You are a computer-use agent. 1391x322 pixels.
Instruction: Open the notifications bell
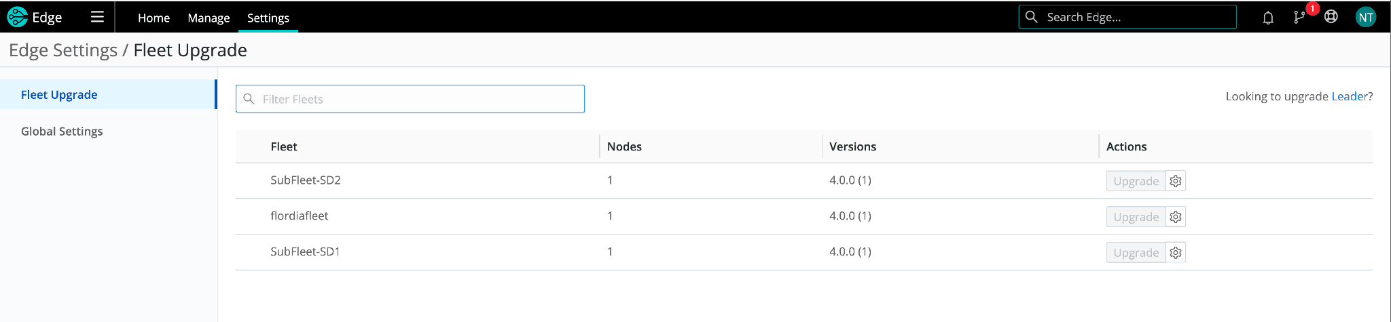[x=1267, y=18]
